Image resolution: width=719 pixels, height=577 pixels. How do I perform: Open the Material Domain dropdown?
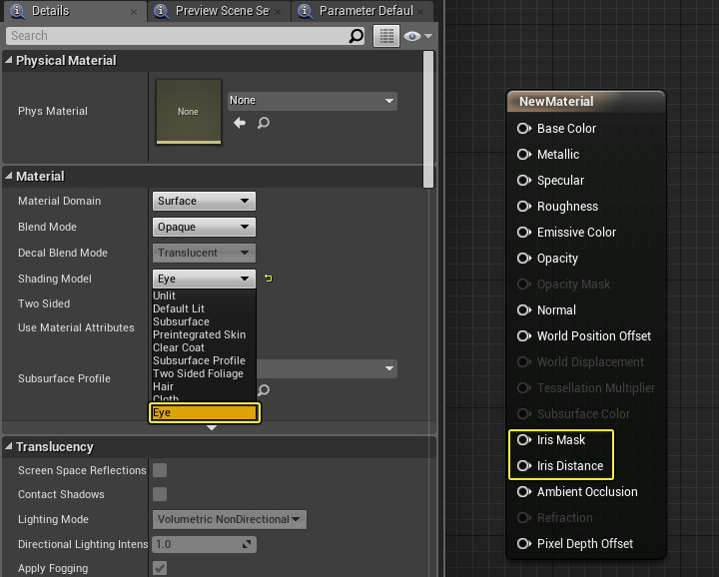(204, 201)
